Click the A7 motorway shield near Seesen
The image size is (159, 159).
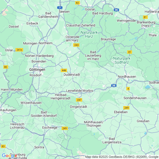[60, 8]
